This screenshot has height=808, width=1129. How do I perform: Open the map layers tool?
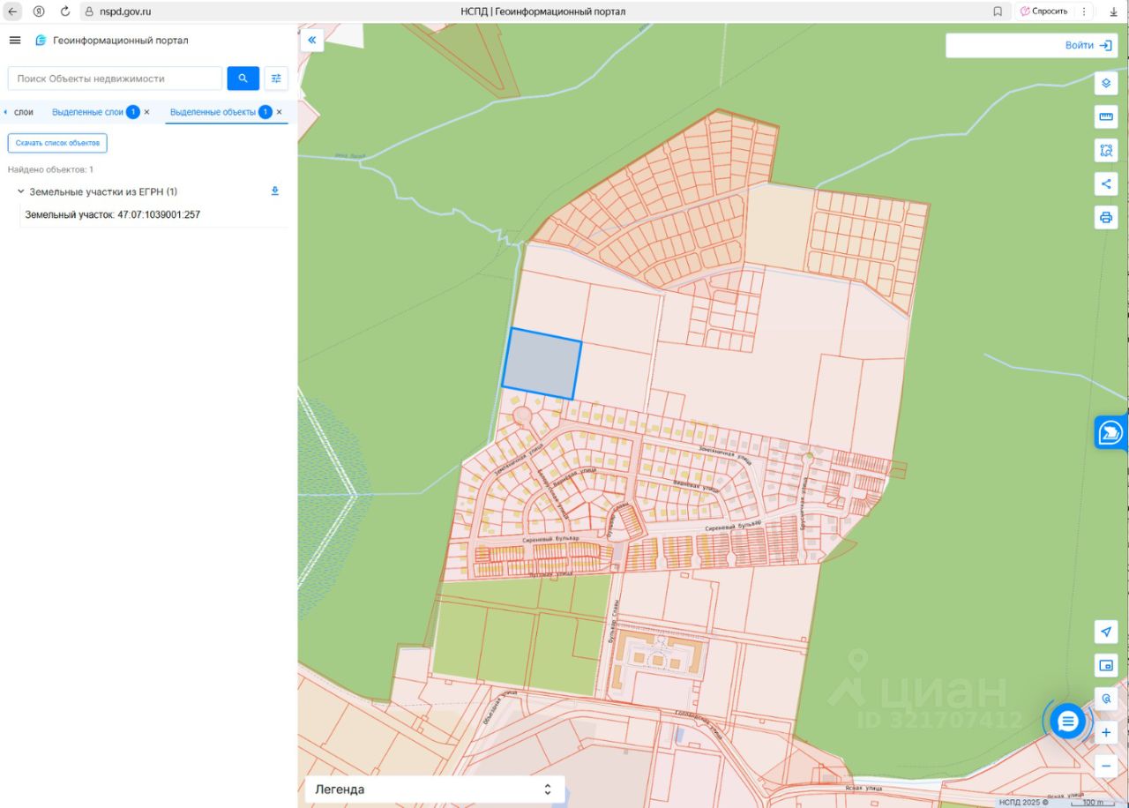[1106, 82]
